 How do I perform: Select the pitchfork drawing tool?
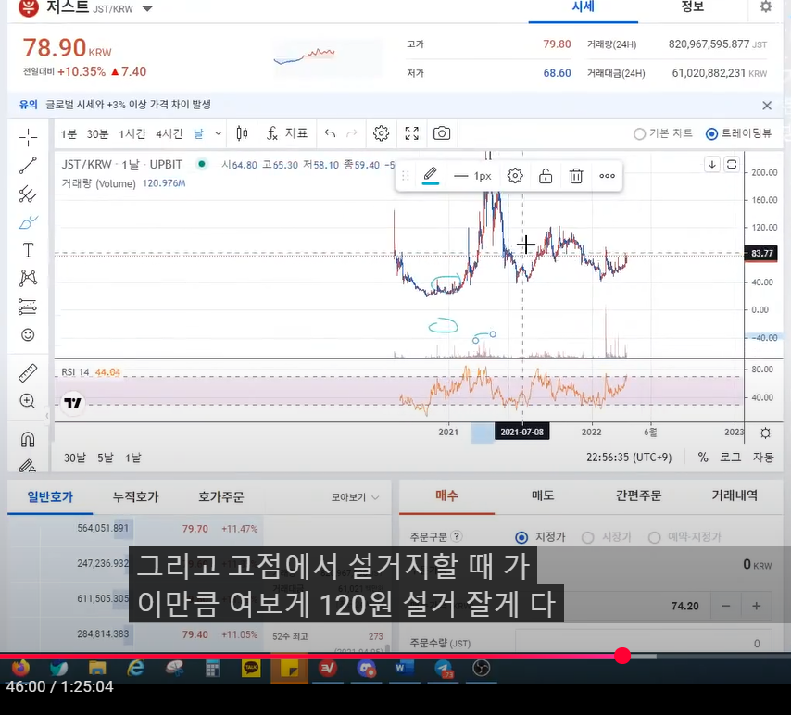pos(28,194)
